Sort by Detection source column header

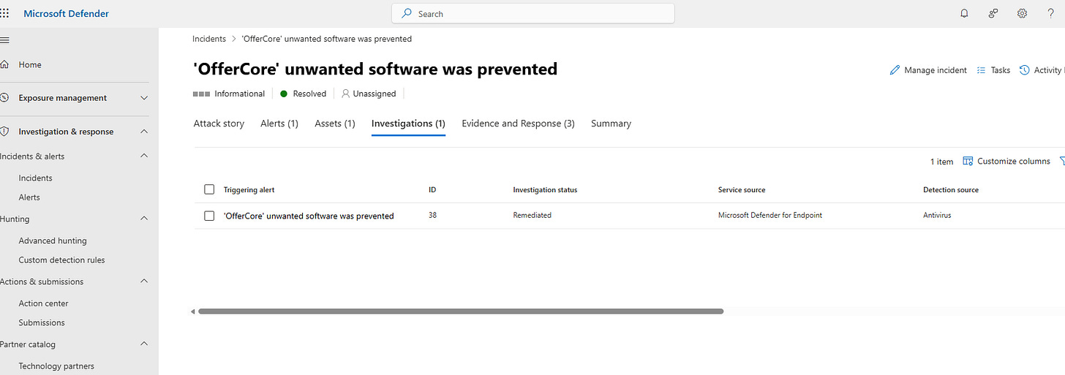coord(951,189)
